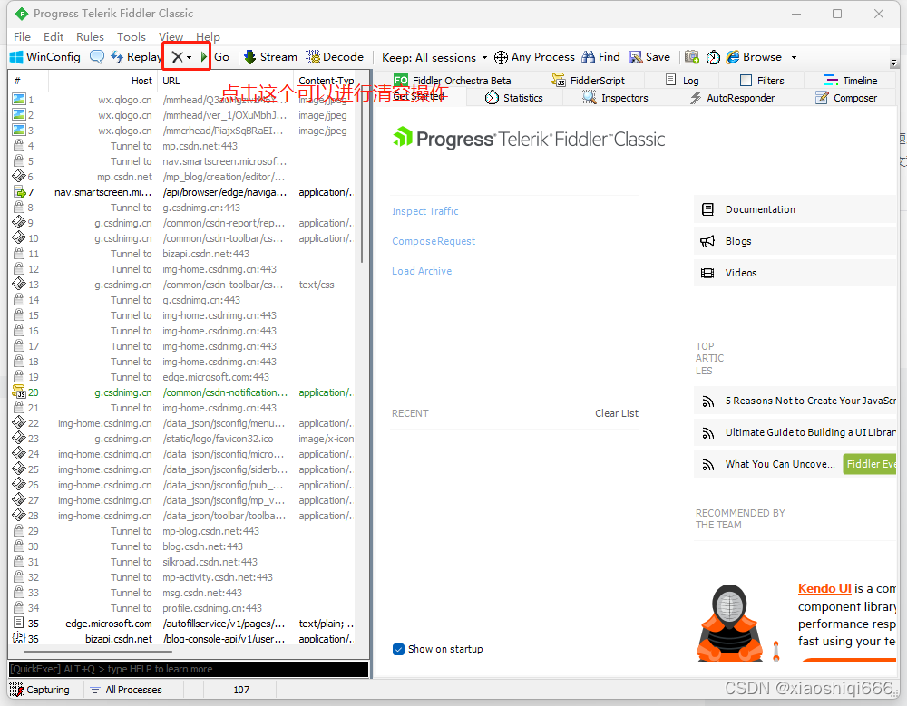The height and width of the screenshot is (706, 907).
Task: Click the toolbar overflow arrow
Action: point(893,63)
